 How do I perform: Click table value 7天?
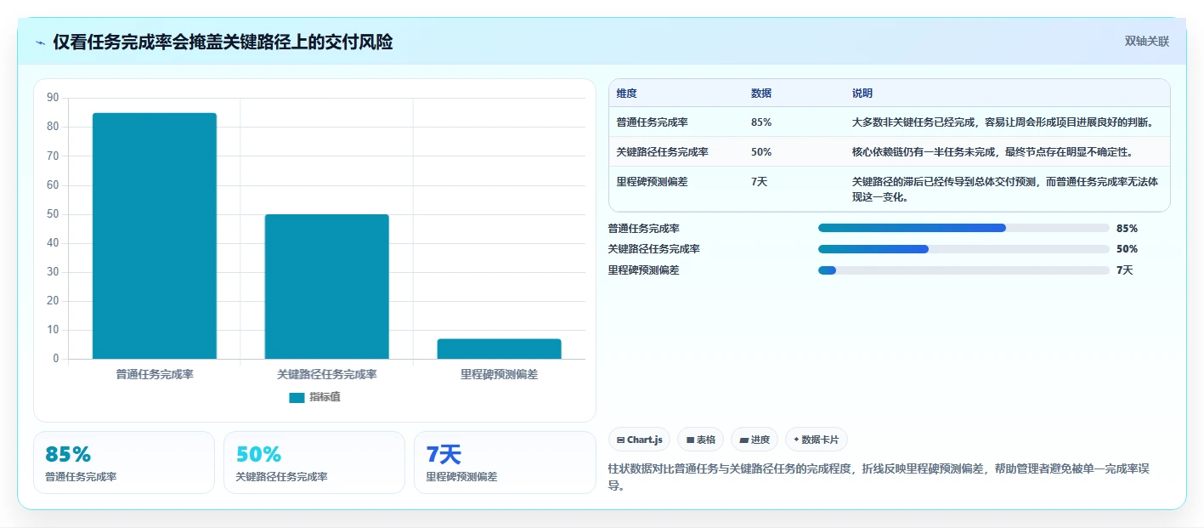point(760,182)
